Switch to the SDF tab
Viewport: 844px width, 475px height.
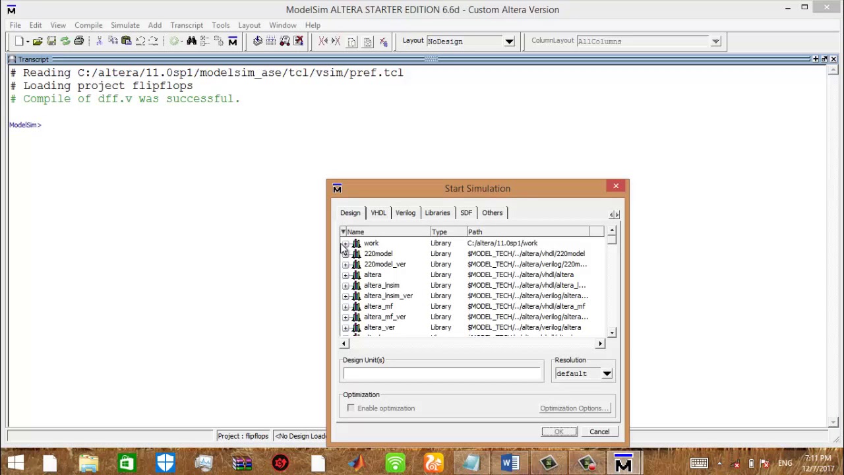pyautogui.click(x=466, y=212)
